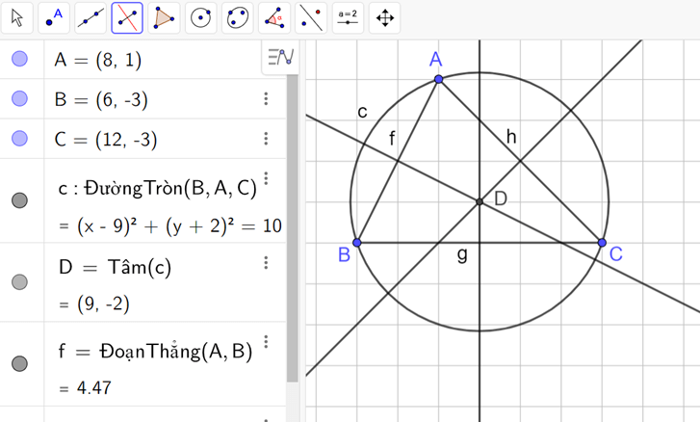700x422 pixels.
Task: Pick the Circle with Center tool
Action: (201, 17)
